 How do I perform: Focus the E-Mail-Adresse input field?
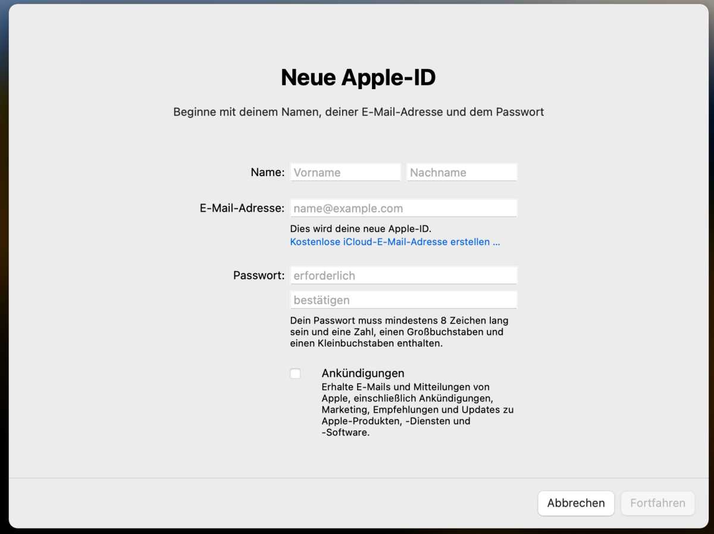403,208
